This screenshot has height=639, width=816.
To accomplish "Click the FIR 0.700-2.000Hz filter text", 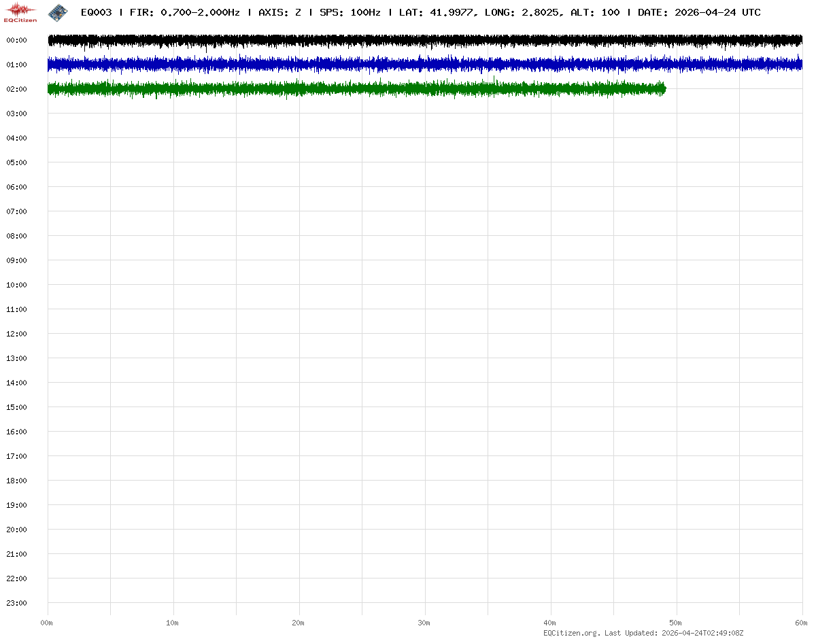I will point(184,13).
